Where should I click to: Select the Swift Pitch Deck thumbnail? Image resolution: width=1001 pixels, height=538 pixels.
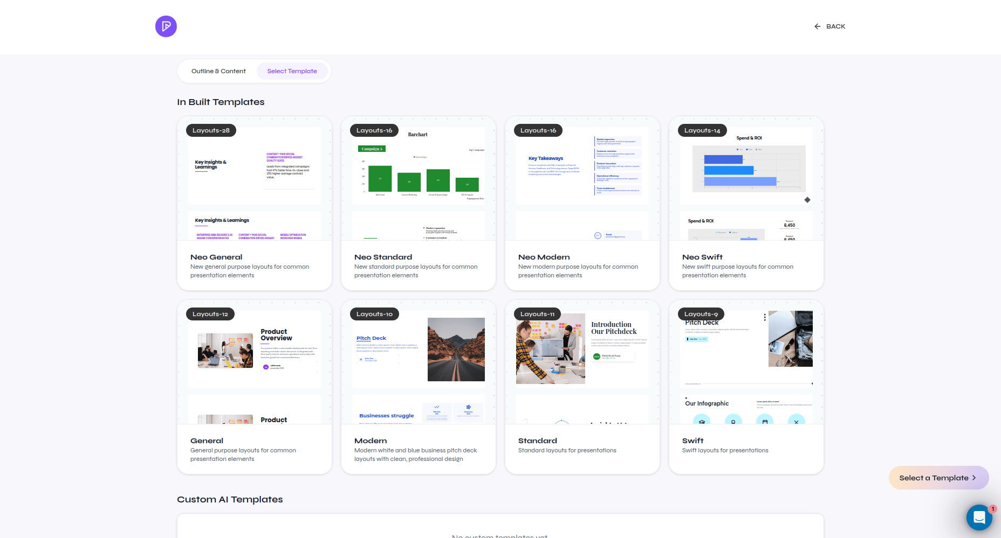746,350
